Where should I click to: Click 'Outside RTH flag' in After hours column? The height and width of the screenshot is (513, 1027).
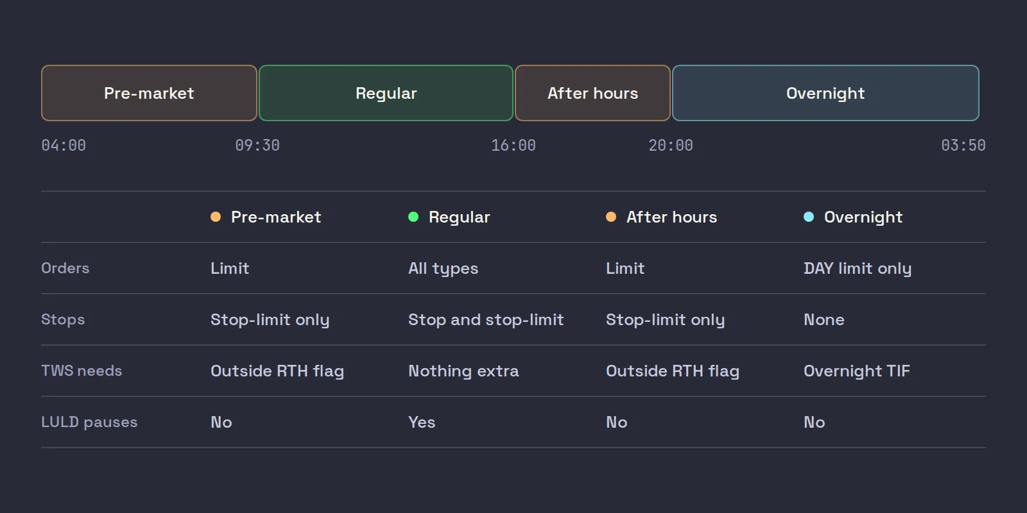(673, 371)
